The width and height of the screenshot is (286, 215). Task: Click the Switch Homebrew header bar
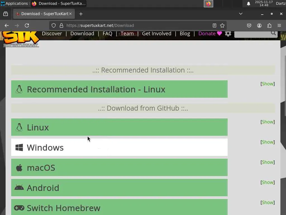pos(119,207)
